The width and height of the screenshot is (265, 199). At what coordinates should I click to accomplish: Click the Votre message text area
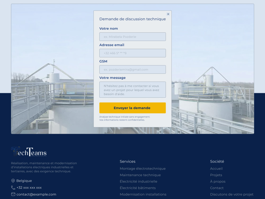[132, 90]
